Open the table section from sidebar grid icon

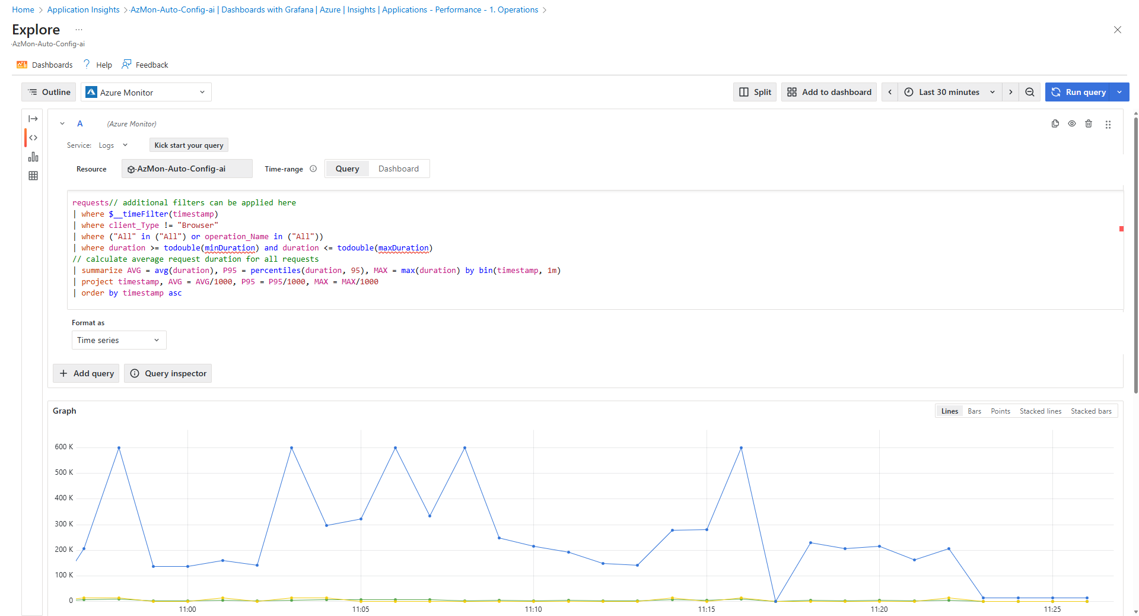coord(33,176)
